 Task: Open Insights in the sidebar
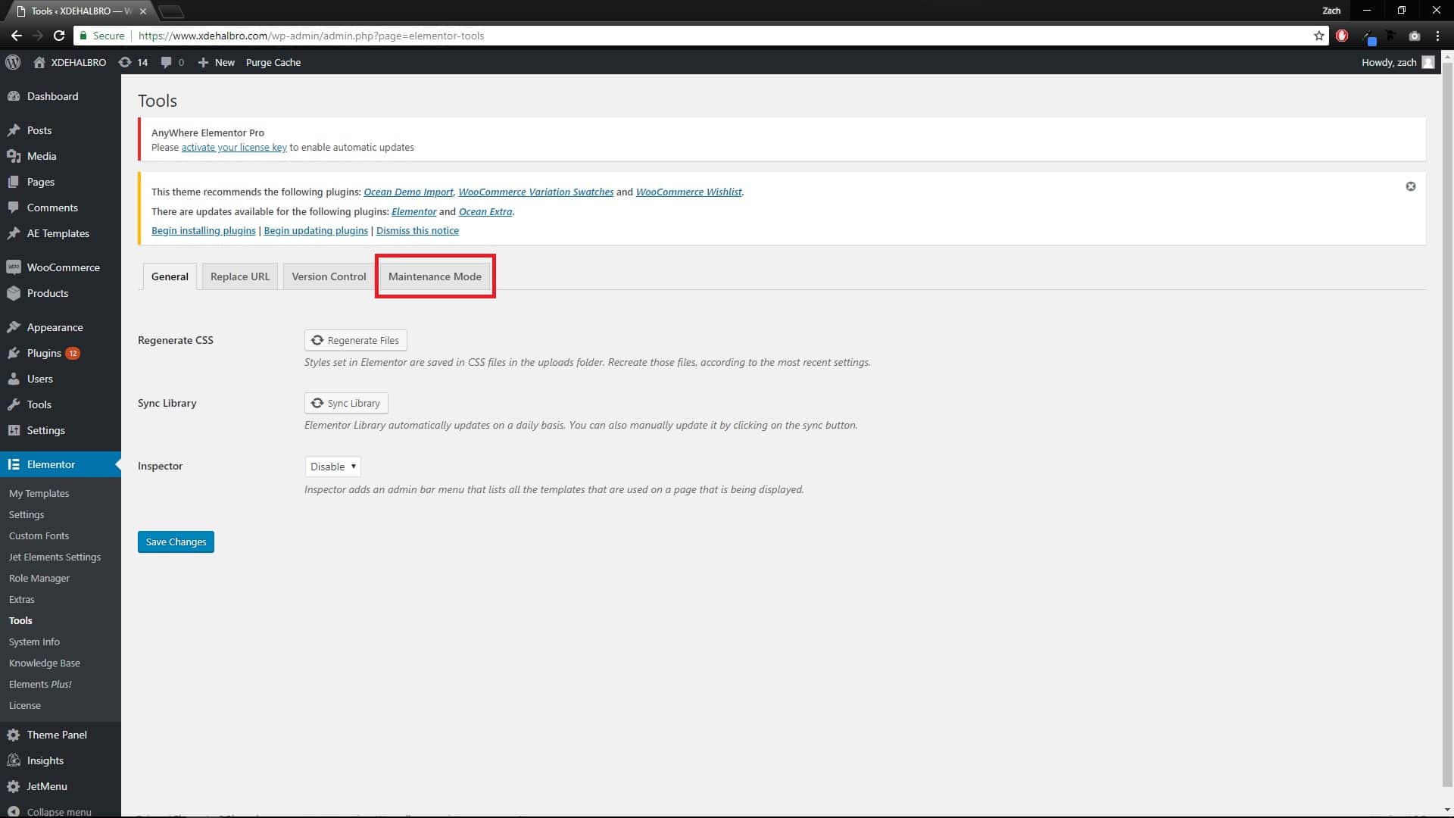(x=61, y=760)
